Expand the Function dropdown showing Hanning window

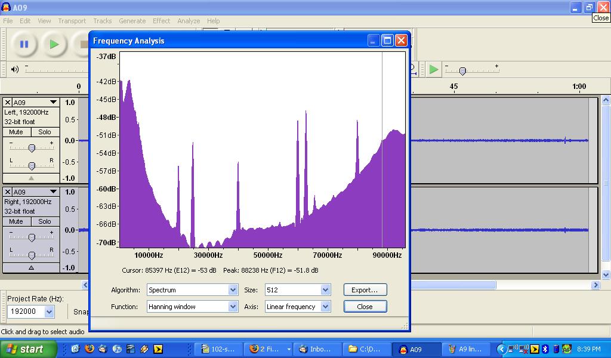pos(233,307)
